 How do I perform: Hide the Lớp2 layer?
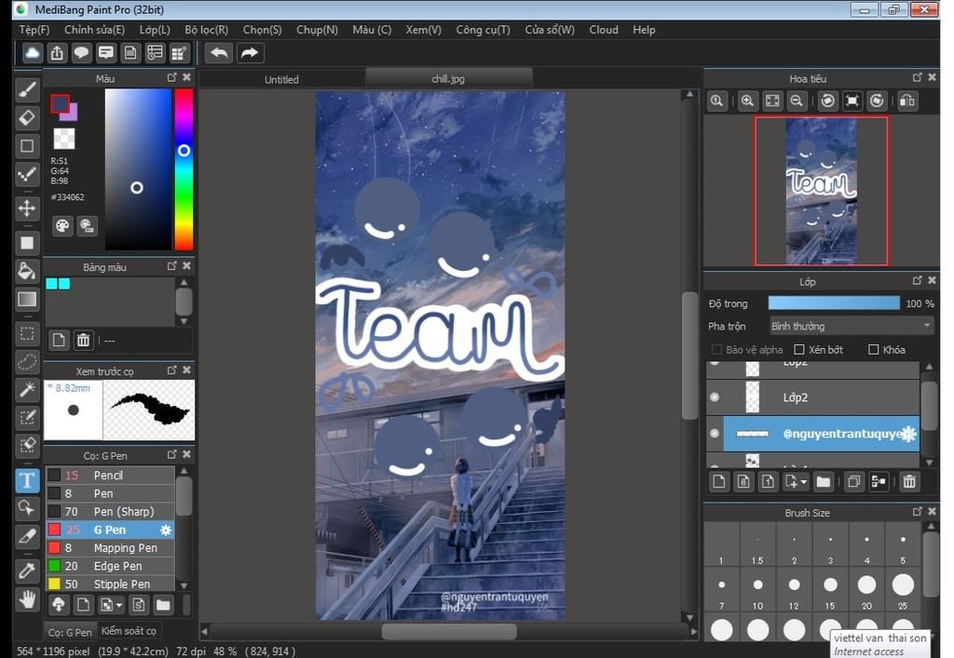(715, 396)
